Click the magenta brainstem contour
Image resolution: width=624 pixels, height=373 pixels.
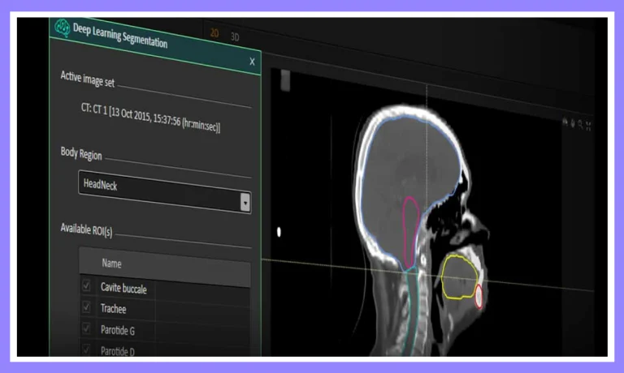click(411, 232)
